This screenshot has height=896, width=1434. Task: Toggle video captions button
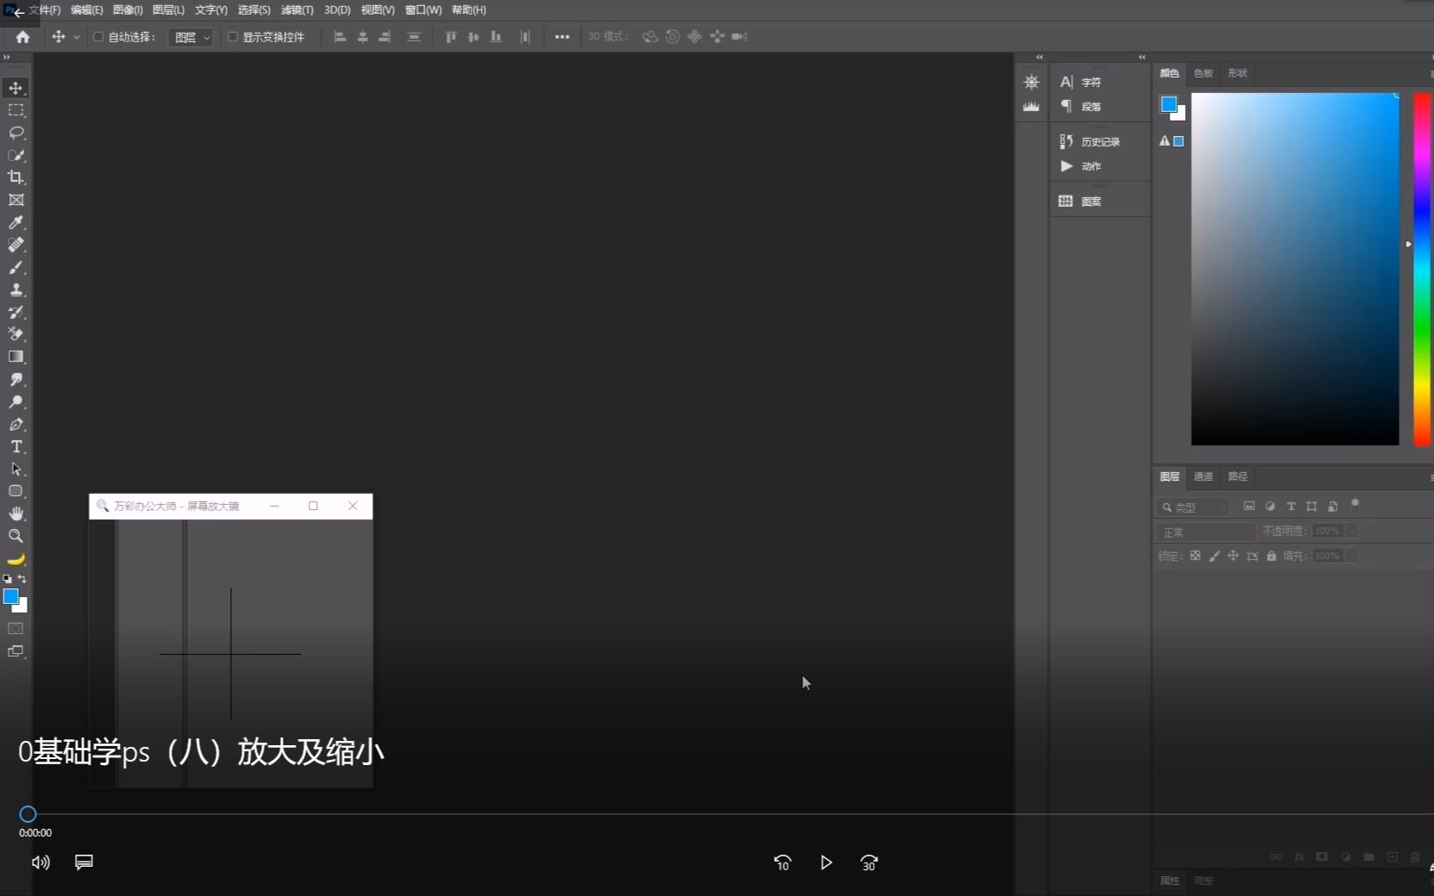coord(84,862)
